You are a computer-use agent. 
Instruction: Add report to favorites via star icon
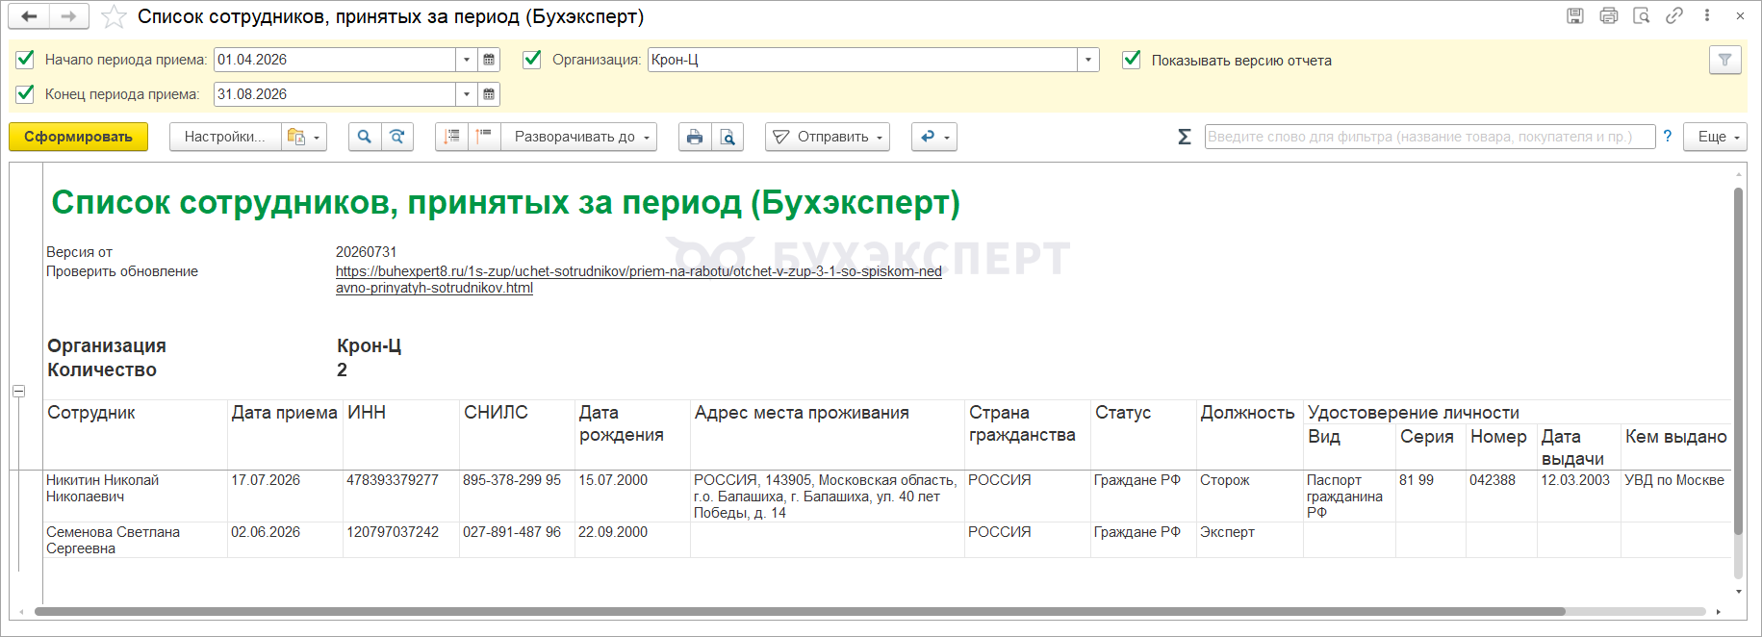[x=114, y=16]
